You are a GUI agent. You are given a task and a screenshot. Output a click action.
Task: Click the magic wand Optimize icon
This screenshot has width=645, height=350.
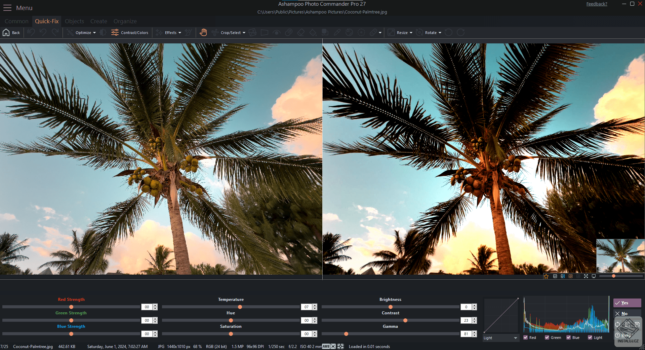(70, 33)
